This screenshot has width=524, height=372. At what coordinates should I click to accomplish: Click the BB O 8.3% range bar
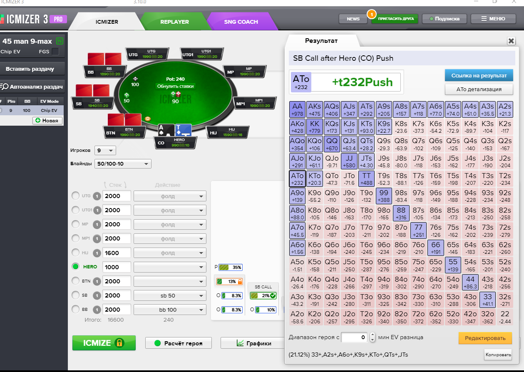point(232,310)
